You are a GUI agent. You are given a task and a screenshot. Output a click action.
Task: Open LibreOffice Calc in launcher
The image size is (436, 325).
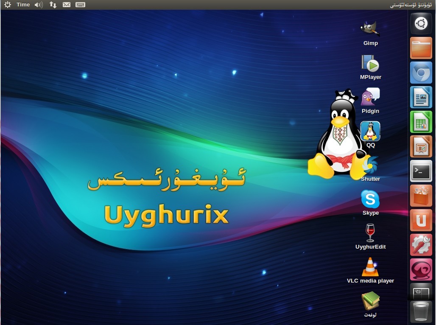[421, 122]
